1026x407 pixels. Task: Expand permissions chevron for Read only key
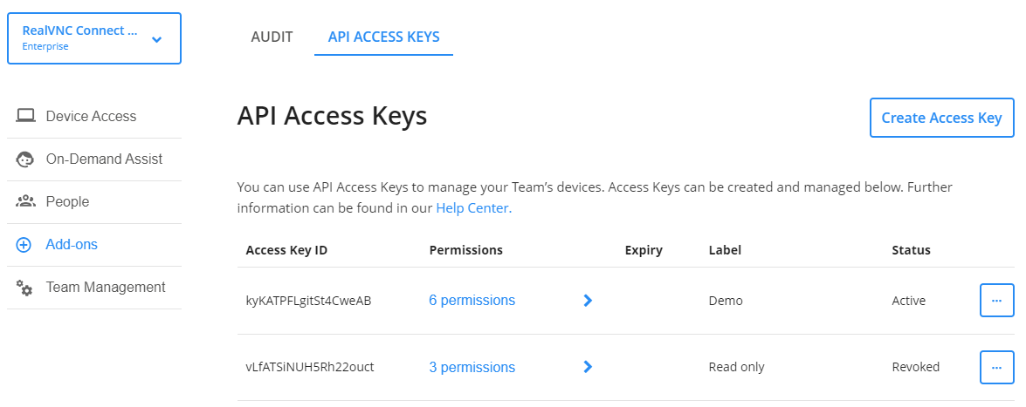(x=588, y=367)
